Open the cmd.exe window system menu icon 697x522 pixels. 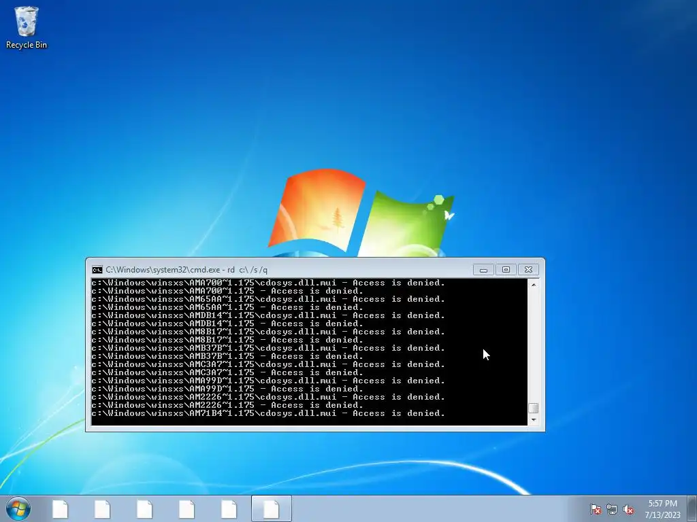pos(97,270)
